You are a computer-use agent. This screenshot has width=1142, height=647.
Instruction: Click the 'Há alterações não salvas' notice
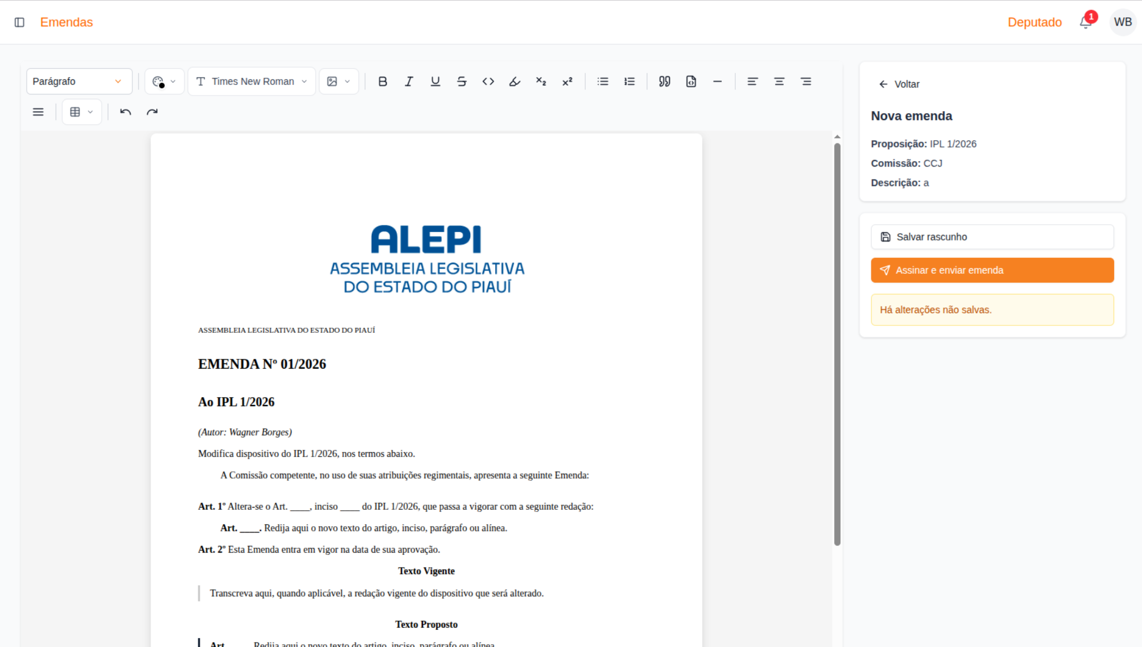992,310
